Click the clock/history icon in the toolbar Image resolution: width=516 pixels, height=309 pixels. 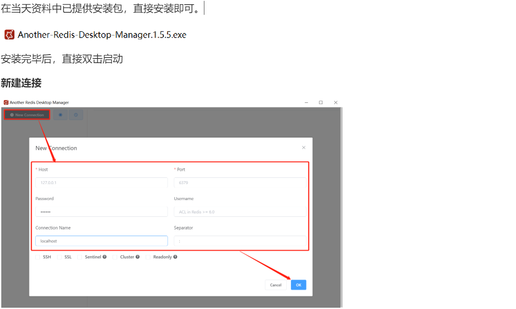(x=76, y=115)
